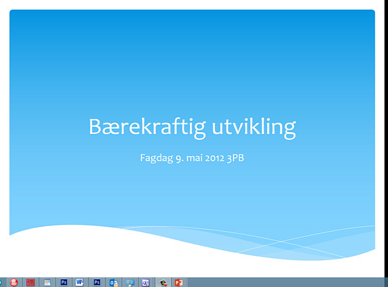Switch to Microsoft Word in taskbar
388x287 pixels.
[80, 282]
